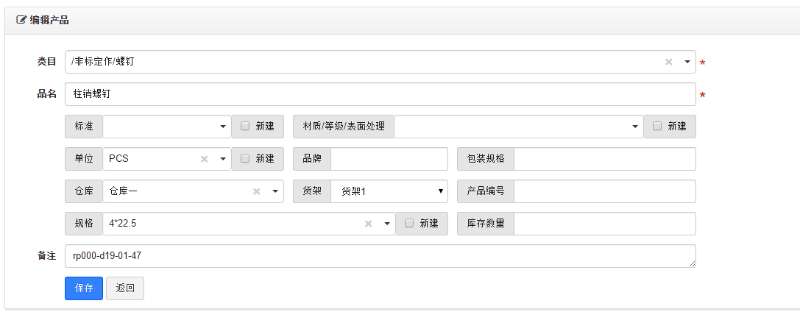The width and height of the screenshot is (800, 323).
Task: Clear the 类目 category selection
Action: tap(668, 62)
